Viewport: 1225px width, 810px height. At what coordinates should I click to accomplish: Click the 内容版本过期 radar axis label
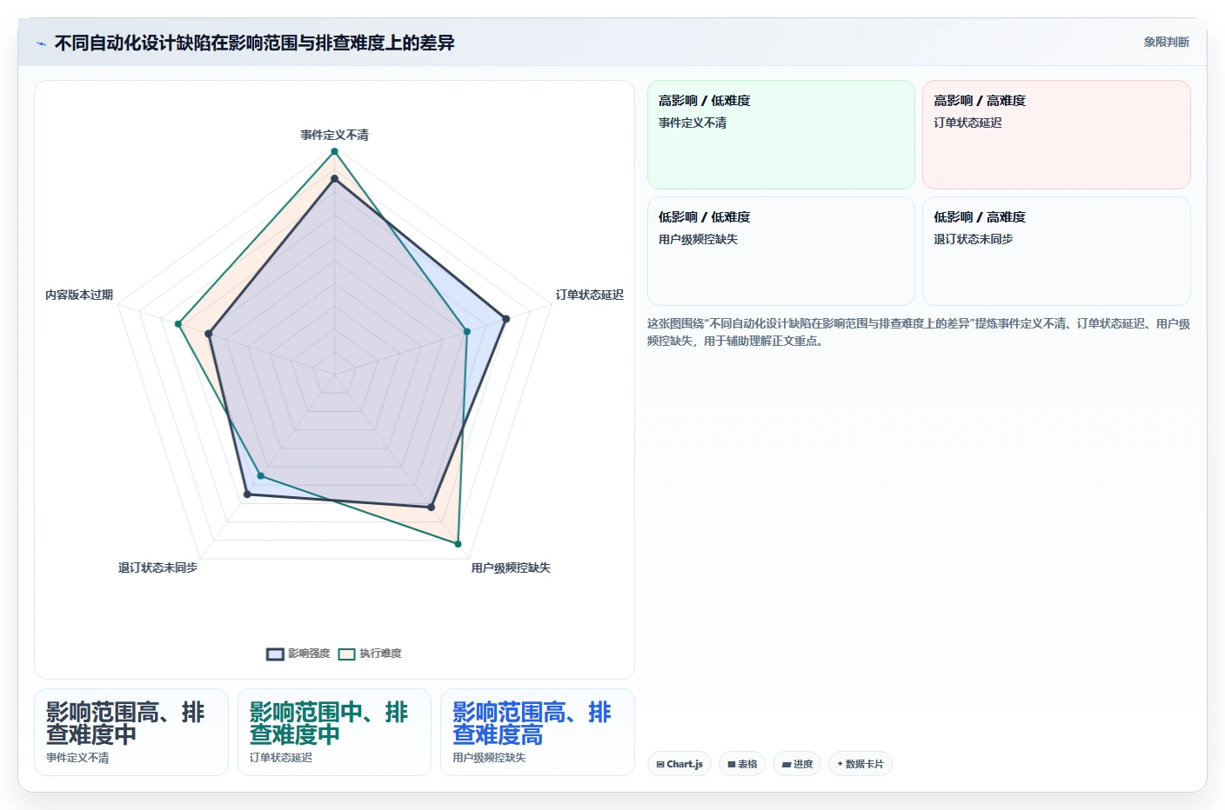79,295
